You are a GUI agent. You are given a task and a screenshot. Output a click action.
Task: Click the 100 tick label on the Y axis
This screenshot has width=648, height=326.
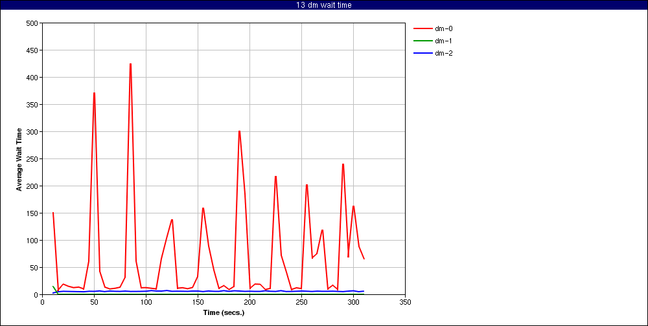pyautogui.click(x=32, y=241)
